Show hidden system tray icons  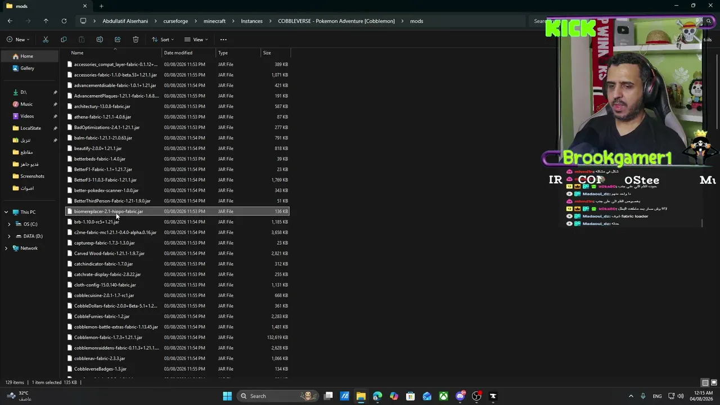tap(631, 396)
